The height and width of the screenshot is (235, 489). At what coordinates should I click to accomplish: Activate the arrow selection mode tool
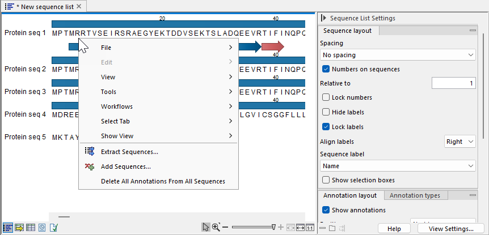click(x=206, y=227)
